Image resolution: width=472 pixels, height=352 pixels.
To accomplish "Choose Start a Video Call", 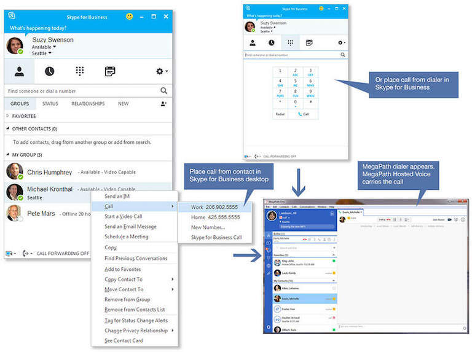I will [123, 216].
